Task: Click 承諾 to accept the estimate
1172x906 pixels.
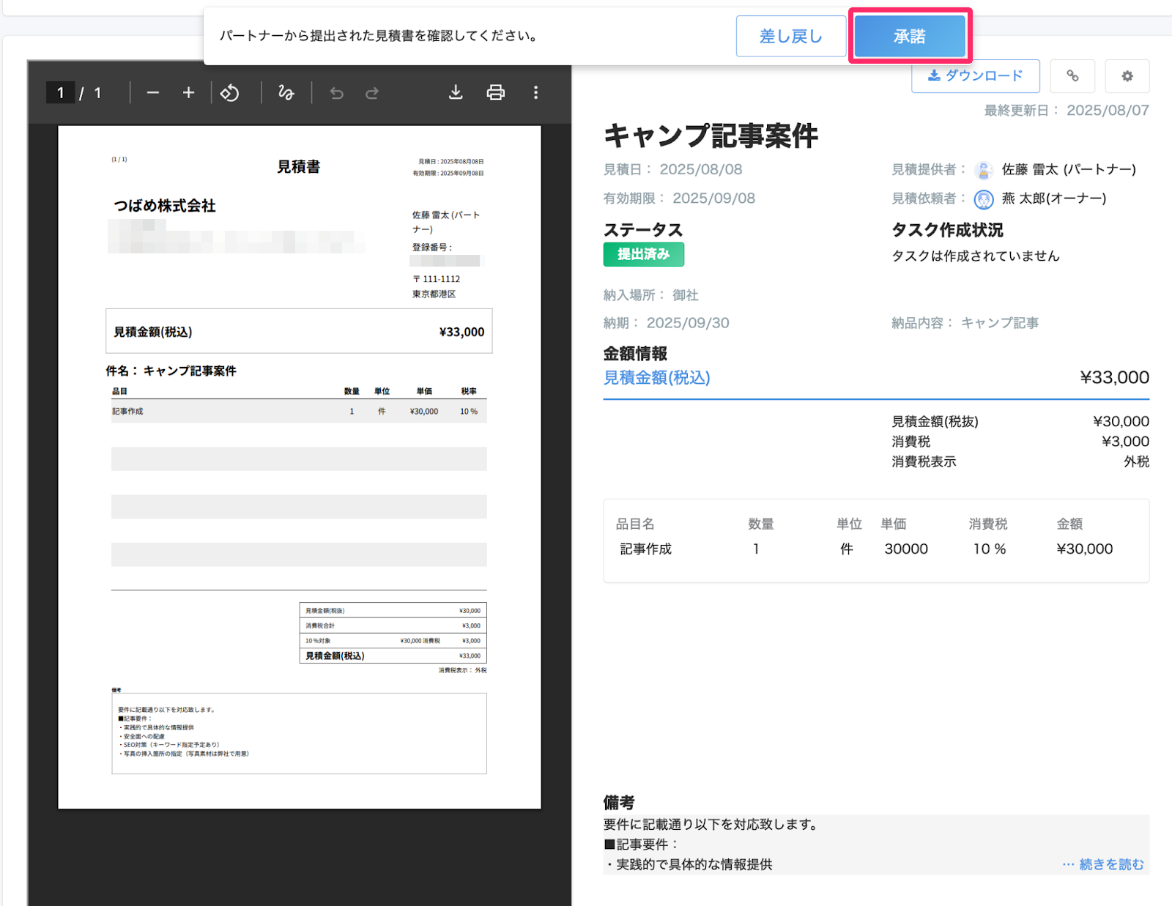Action: point(910,35)
